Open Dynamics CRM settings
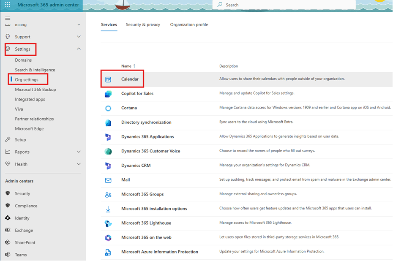393x261 pixels. point(136,165)
